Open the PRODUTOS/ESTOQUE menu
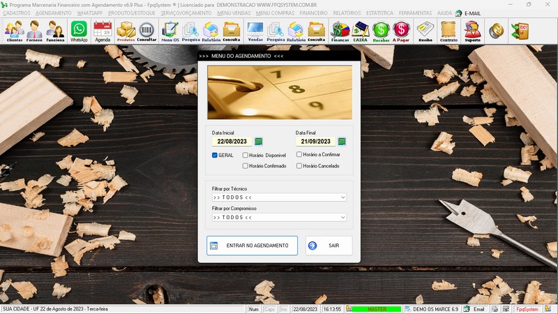Image resolution: width=558 pixels, height=314 pixels. click(x=132, y=13)
